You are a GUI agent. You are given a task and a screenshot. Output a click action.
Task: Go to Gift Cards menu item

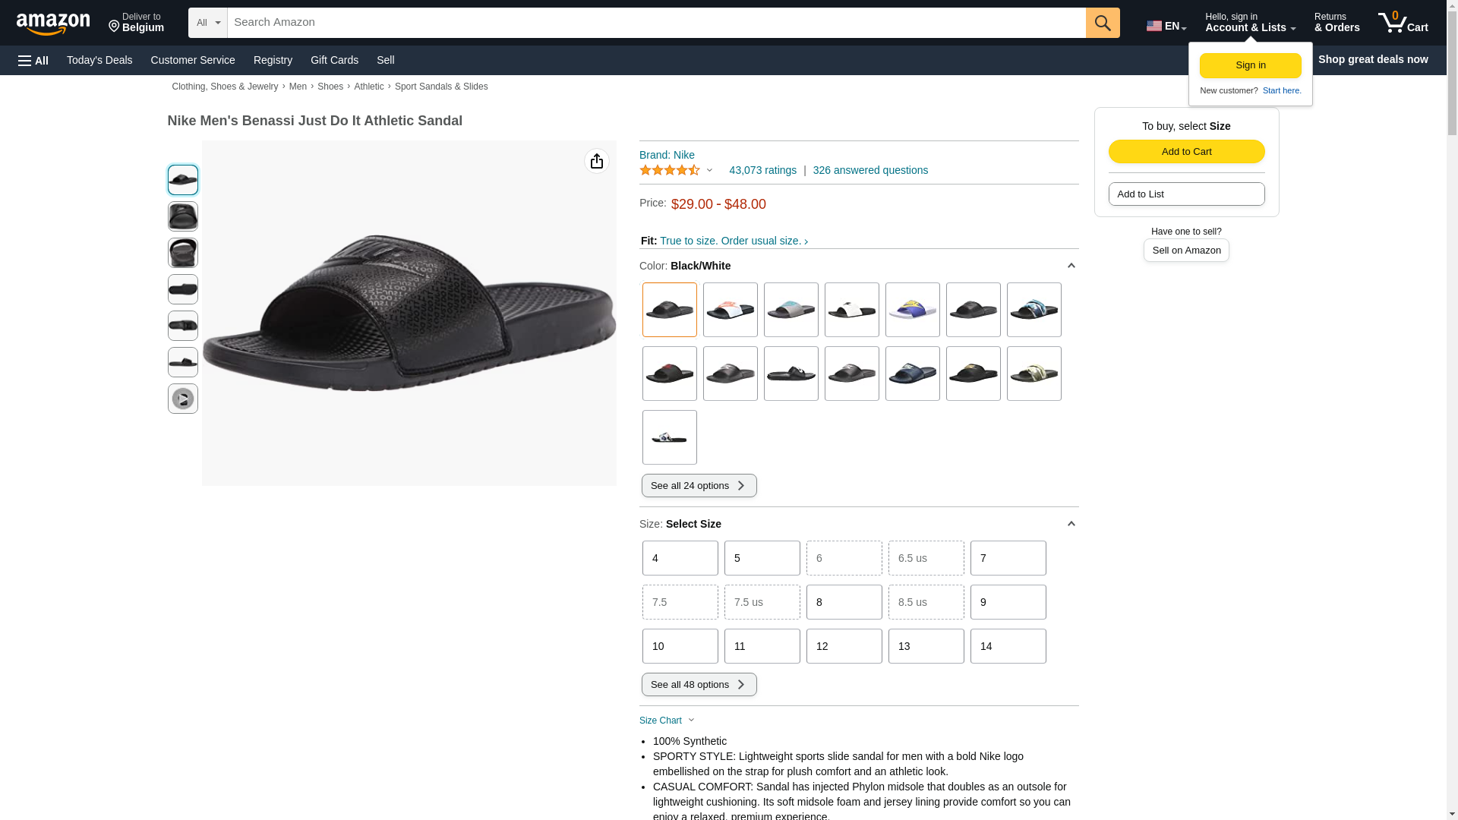[334, 60]
